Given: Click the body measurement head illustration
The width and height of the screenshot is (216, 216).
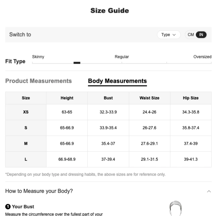Looking at the screenshot, I should (175, 208).
